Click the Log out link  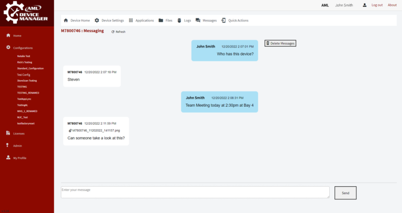(x=377, y=5)
